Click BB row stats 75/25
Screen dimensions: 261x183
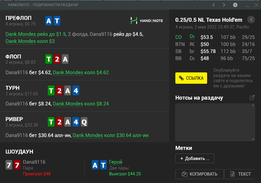(x=248, y=58)
